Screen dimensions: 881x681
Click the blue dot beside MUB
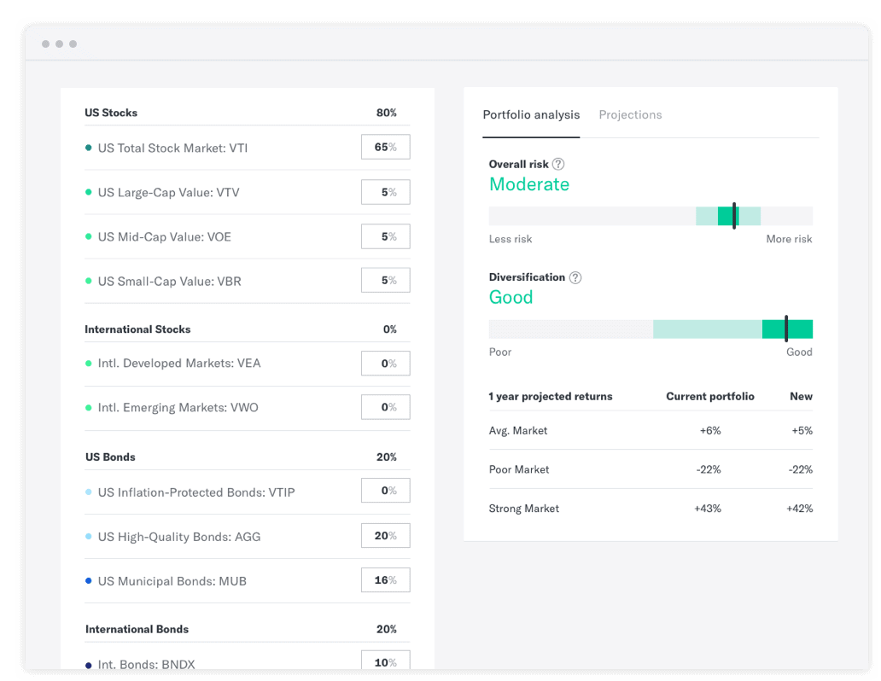88,580
